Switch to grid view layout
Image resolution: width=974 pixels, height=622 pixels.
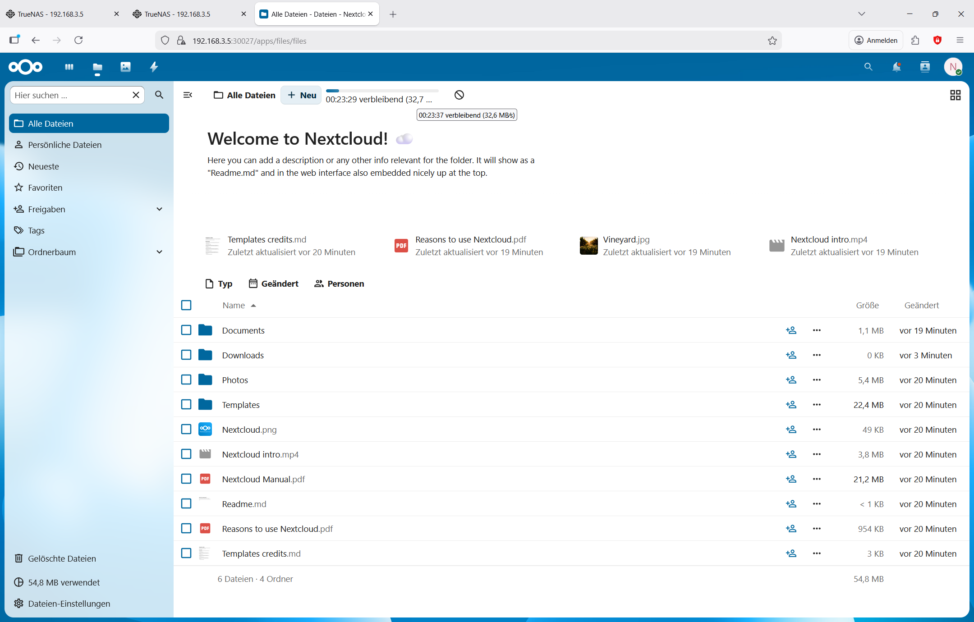(955, 95)
